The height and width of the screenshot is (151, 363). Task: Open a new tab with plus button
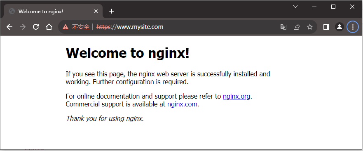coord(112,11)
